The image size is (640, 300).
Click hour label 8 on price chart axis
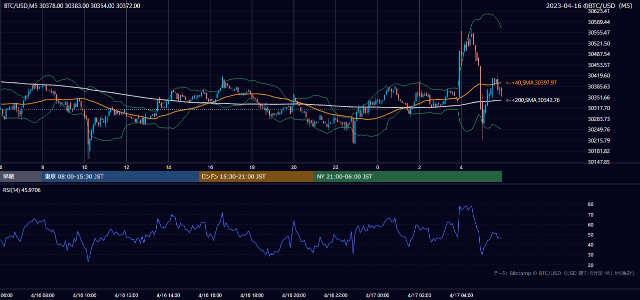[43, 167]
